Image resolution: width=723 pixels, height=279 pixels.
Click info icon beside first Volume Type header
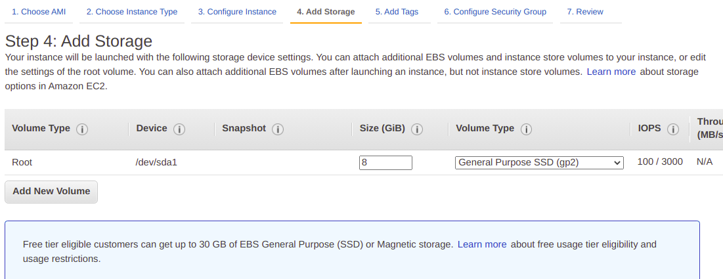[82, 129]
